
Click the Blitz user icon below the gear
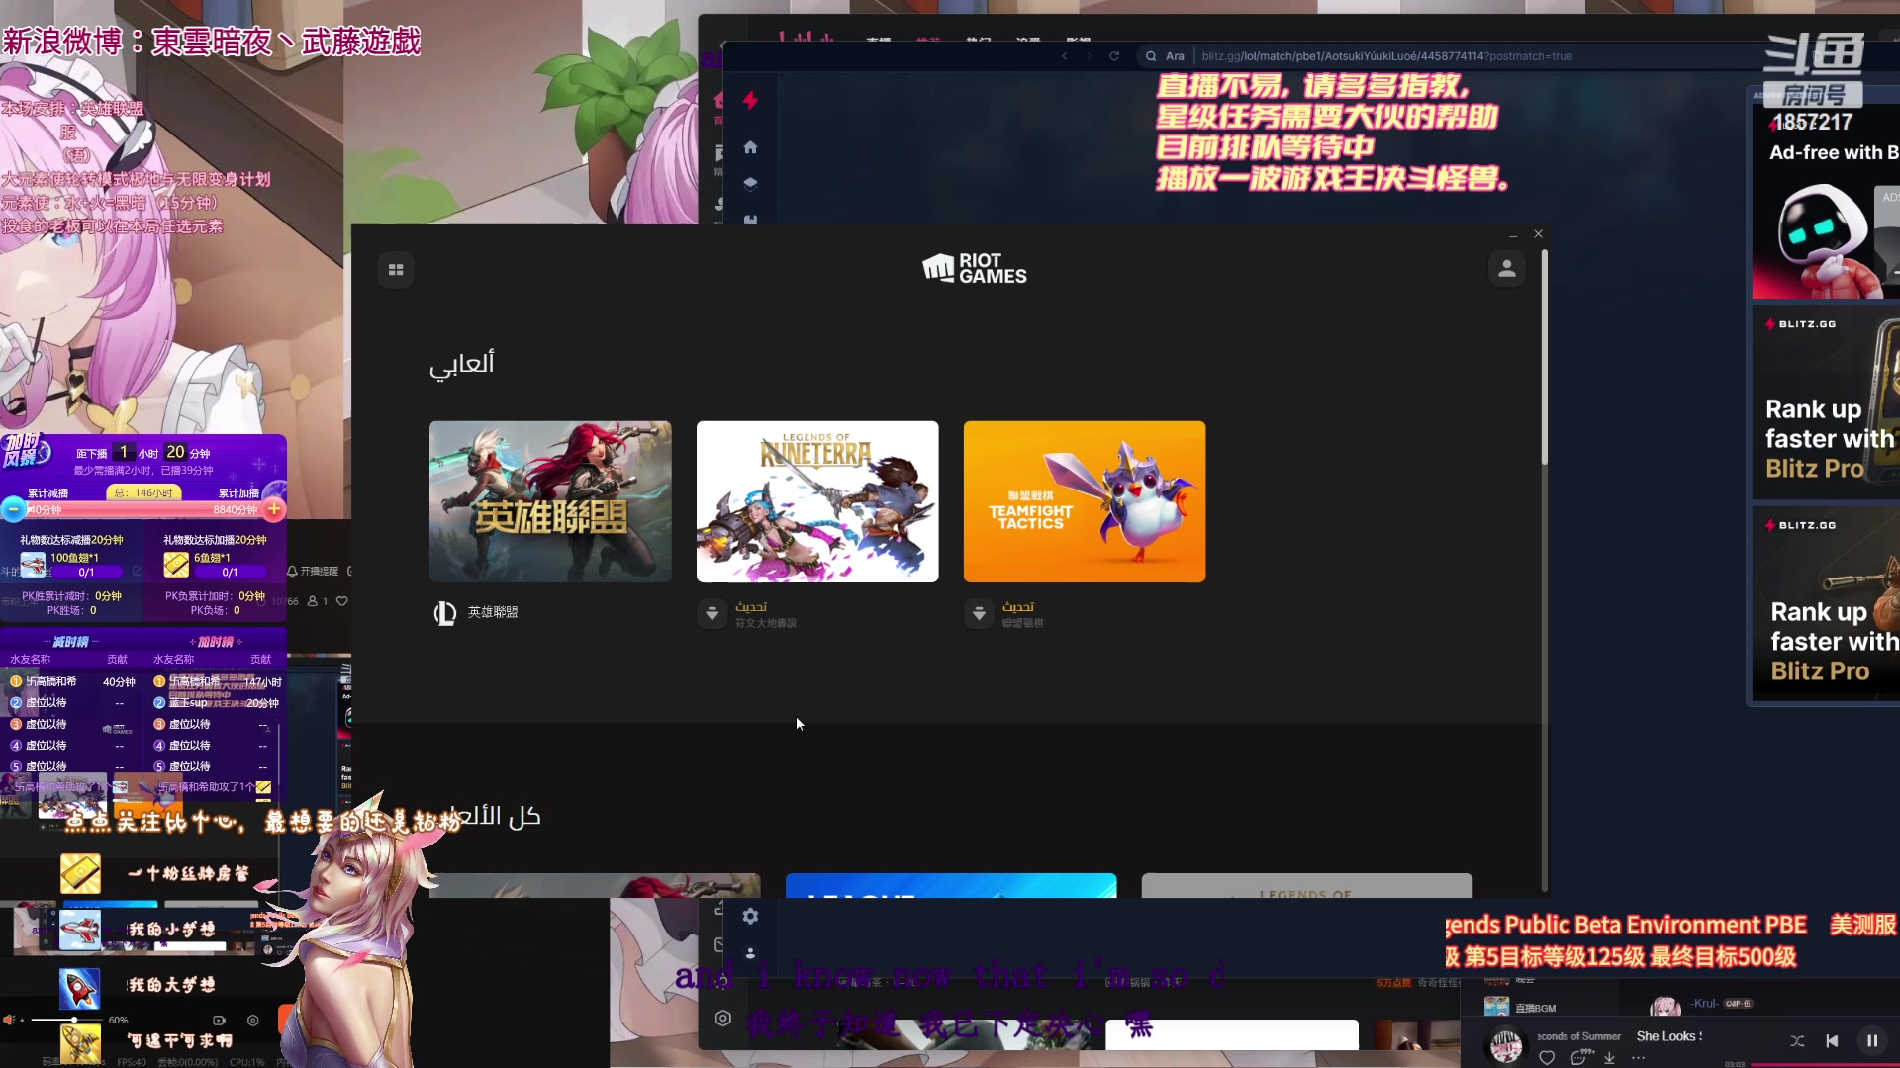pyautogui.click(x=750, y=953)
